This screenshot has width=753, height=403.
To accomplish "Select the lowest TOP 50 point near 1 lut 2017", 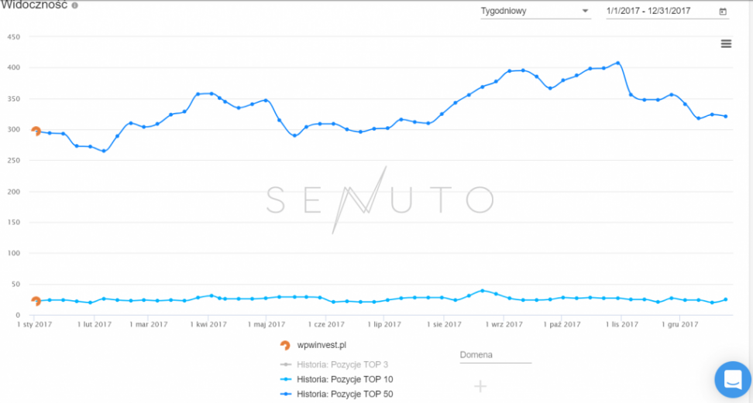I will pos(103,151).
